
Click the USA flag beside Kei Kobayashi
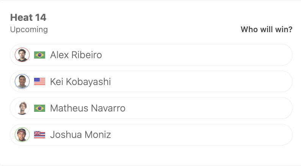tap(39, 82)
